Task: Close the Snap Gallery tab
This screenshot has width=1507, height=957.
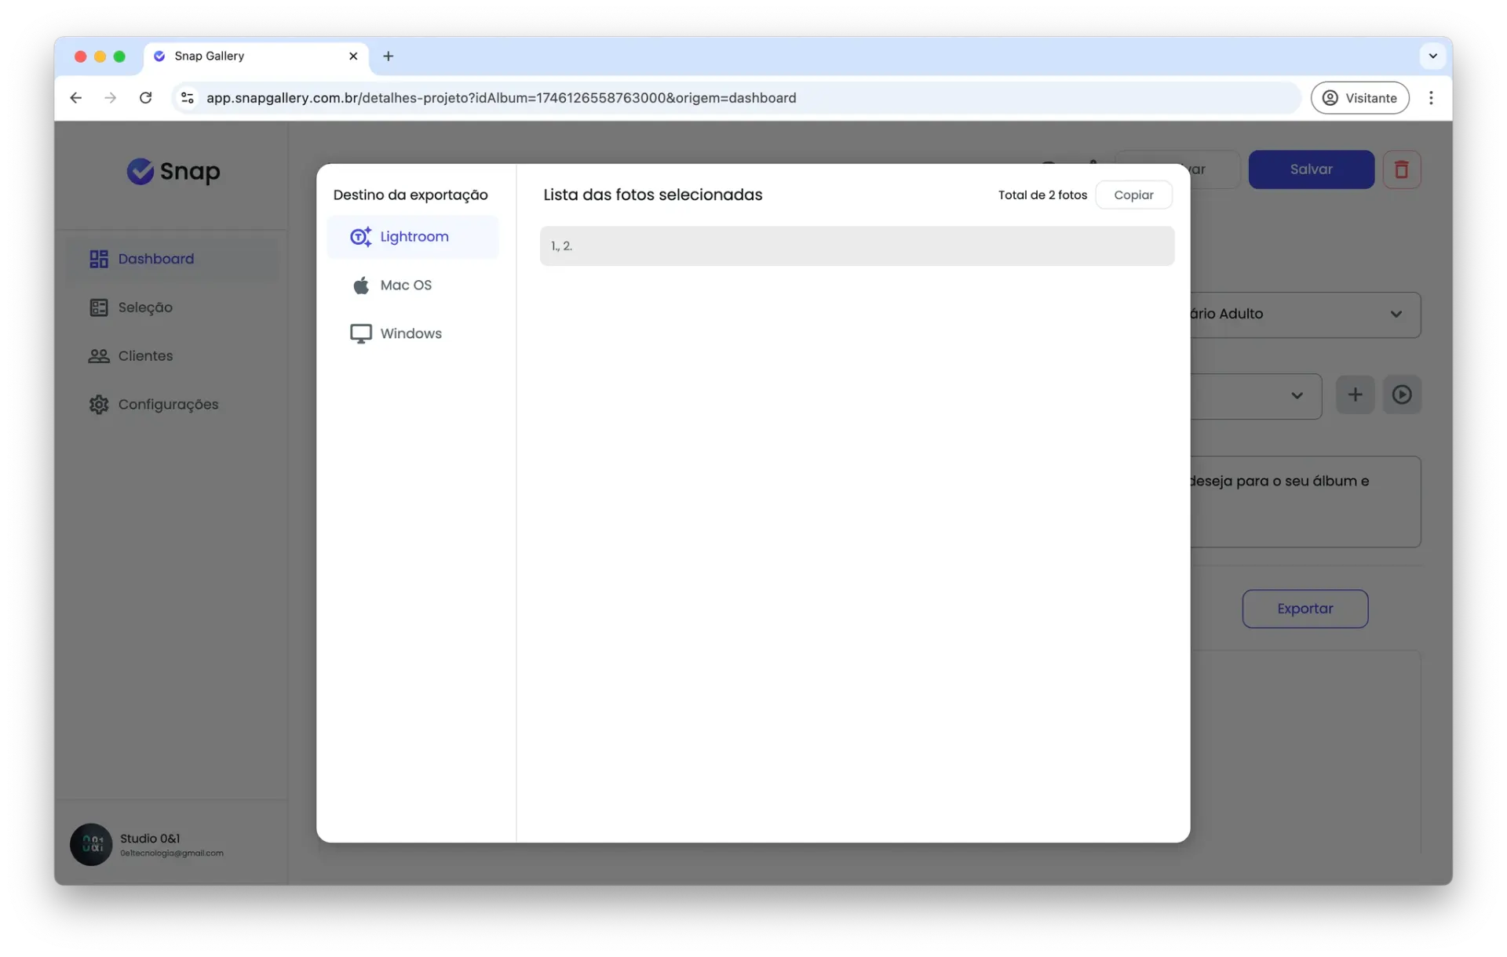Action: [x=353, y=56]
